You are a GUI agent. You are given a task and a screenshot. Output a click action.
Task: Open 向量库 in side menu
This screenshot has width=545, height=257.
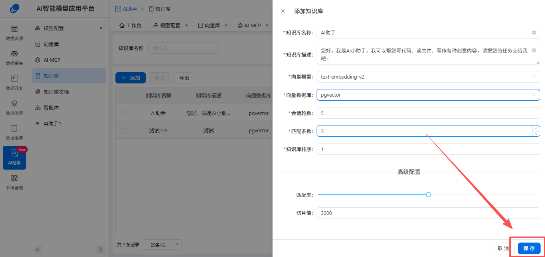69,44
